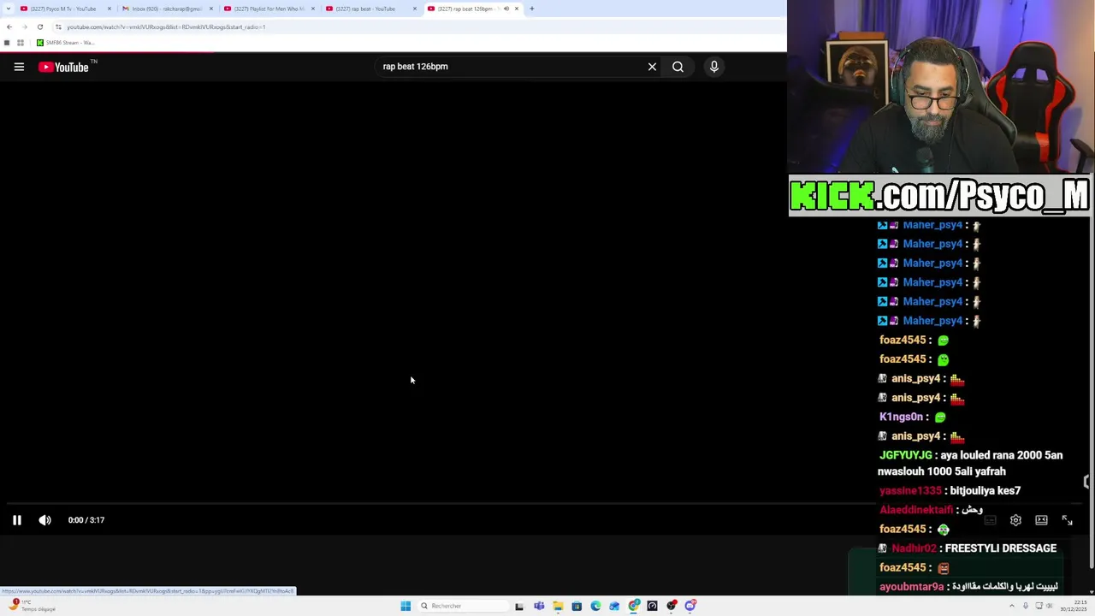Open Microsoft Teams from taskbar
Image resolution: width=1095 pixels, height=616 pixels.
[539, 606]
